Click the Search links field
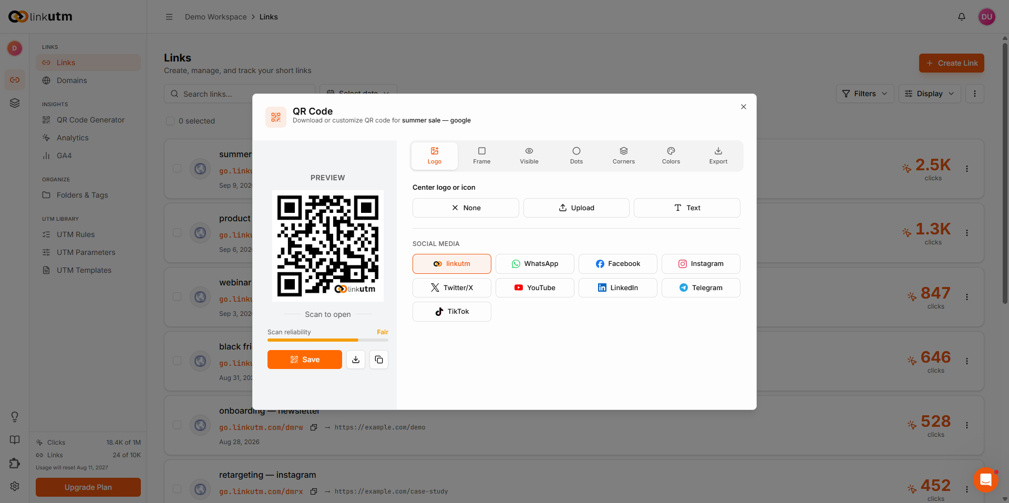Viewport: 1009px width, 503px height. (240, 94)
